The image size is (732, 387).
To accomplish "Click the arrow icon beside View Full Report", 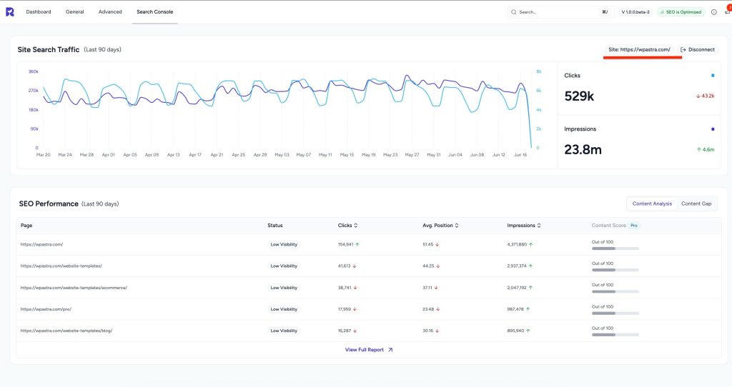I will (390, 350).
